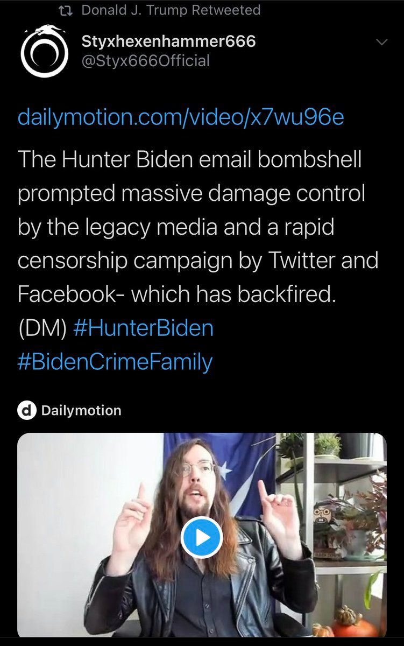The image size is (404, 646).
Task: Click the owl figurine in the video preview
Action: coord(323,517)
